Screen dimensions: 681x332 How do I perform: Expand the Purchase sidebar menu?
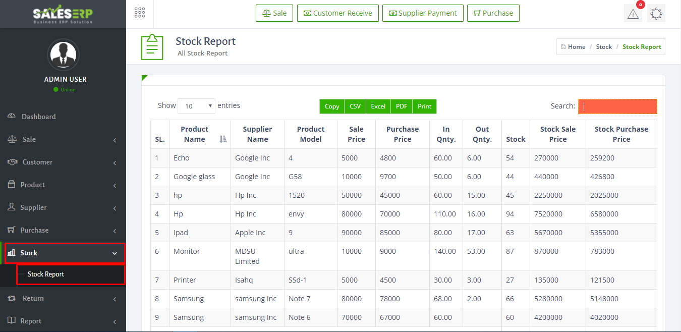63,230
